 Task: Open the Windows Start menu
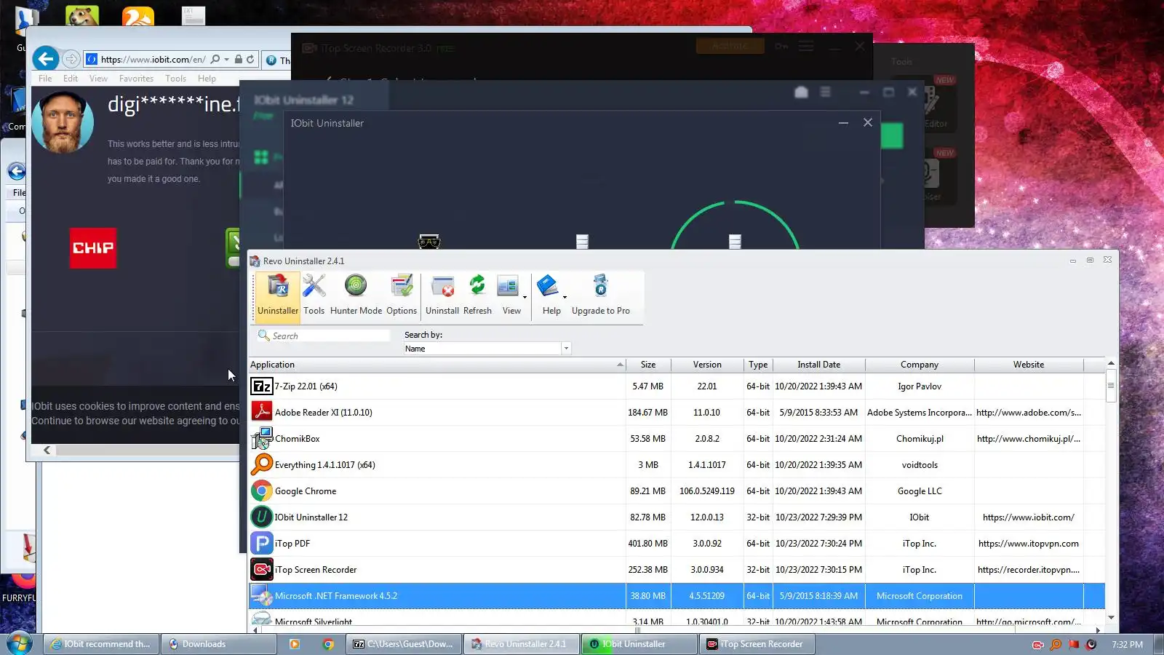[x=19, y=644]
